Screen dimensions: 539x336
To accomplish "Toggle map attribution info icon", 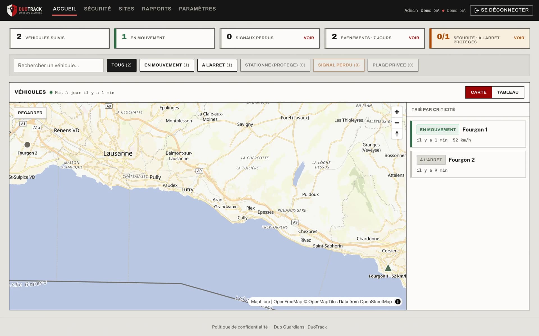I will [398, 302].
